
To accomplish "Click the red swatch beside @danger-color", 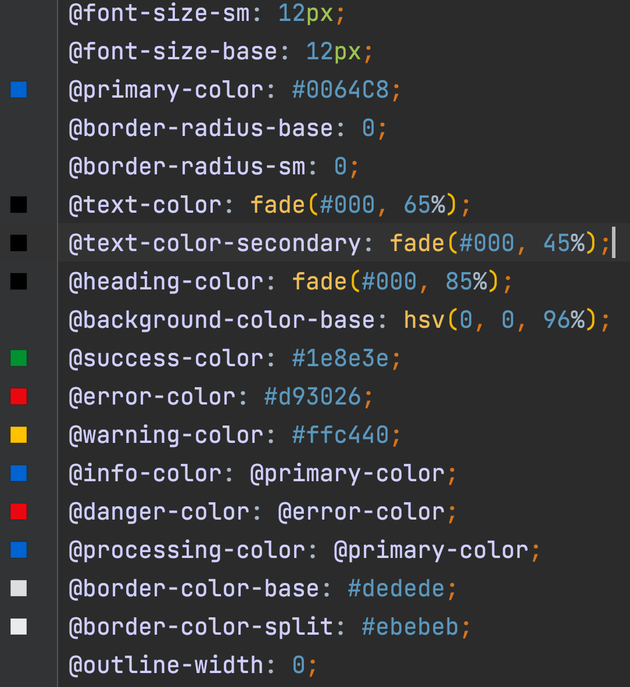I will click(19, 511).
